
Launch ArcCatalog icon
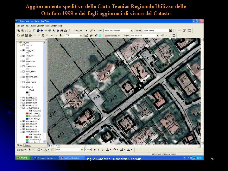(x=91, y=35)
